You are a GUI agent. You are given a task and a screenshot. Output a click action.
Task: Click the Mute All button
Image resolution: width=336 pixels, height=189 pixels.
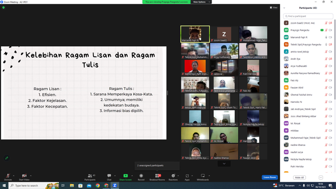[299, 177]
